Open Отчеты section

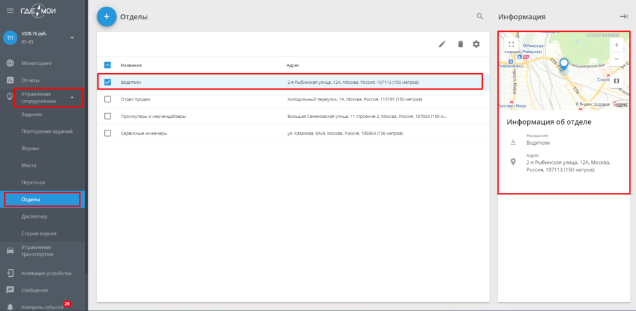pyautogui.click(x=30, y=80)
